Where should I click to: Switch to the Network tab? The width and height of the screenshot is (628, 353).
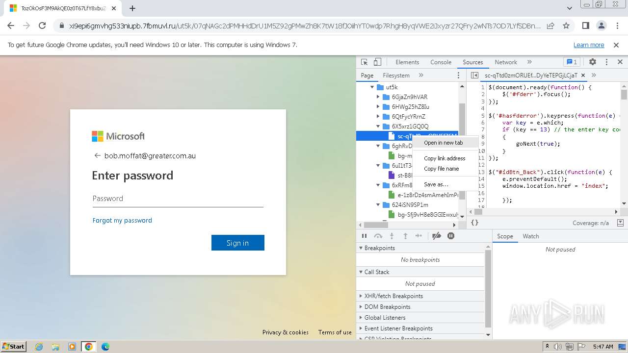point(506,62)
